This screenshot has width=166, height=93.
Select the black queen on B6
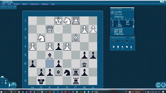tap(84, 64)
